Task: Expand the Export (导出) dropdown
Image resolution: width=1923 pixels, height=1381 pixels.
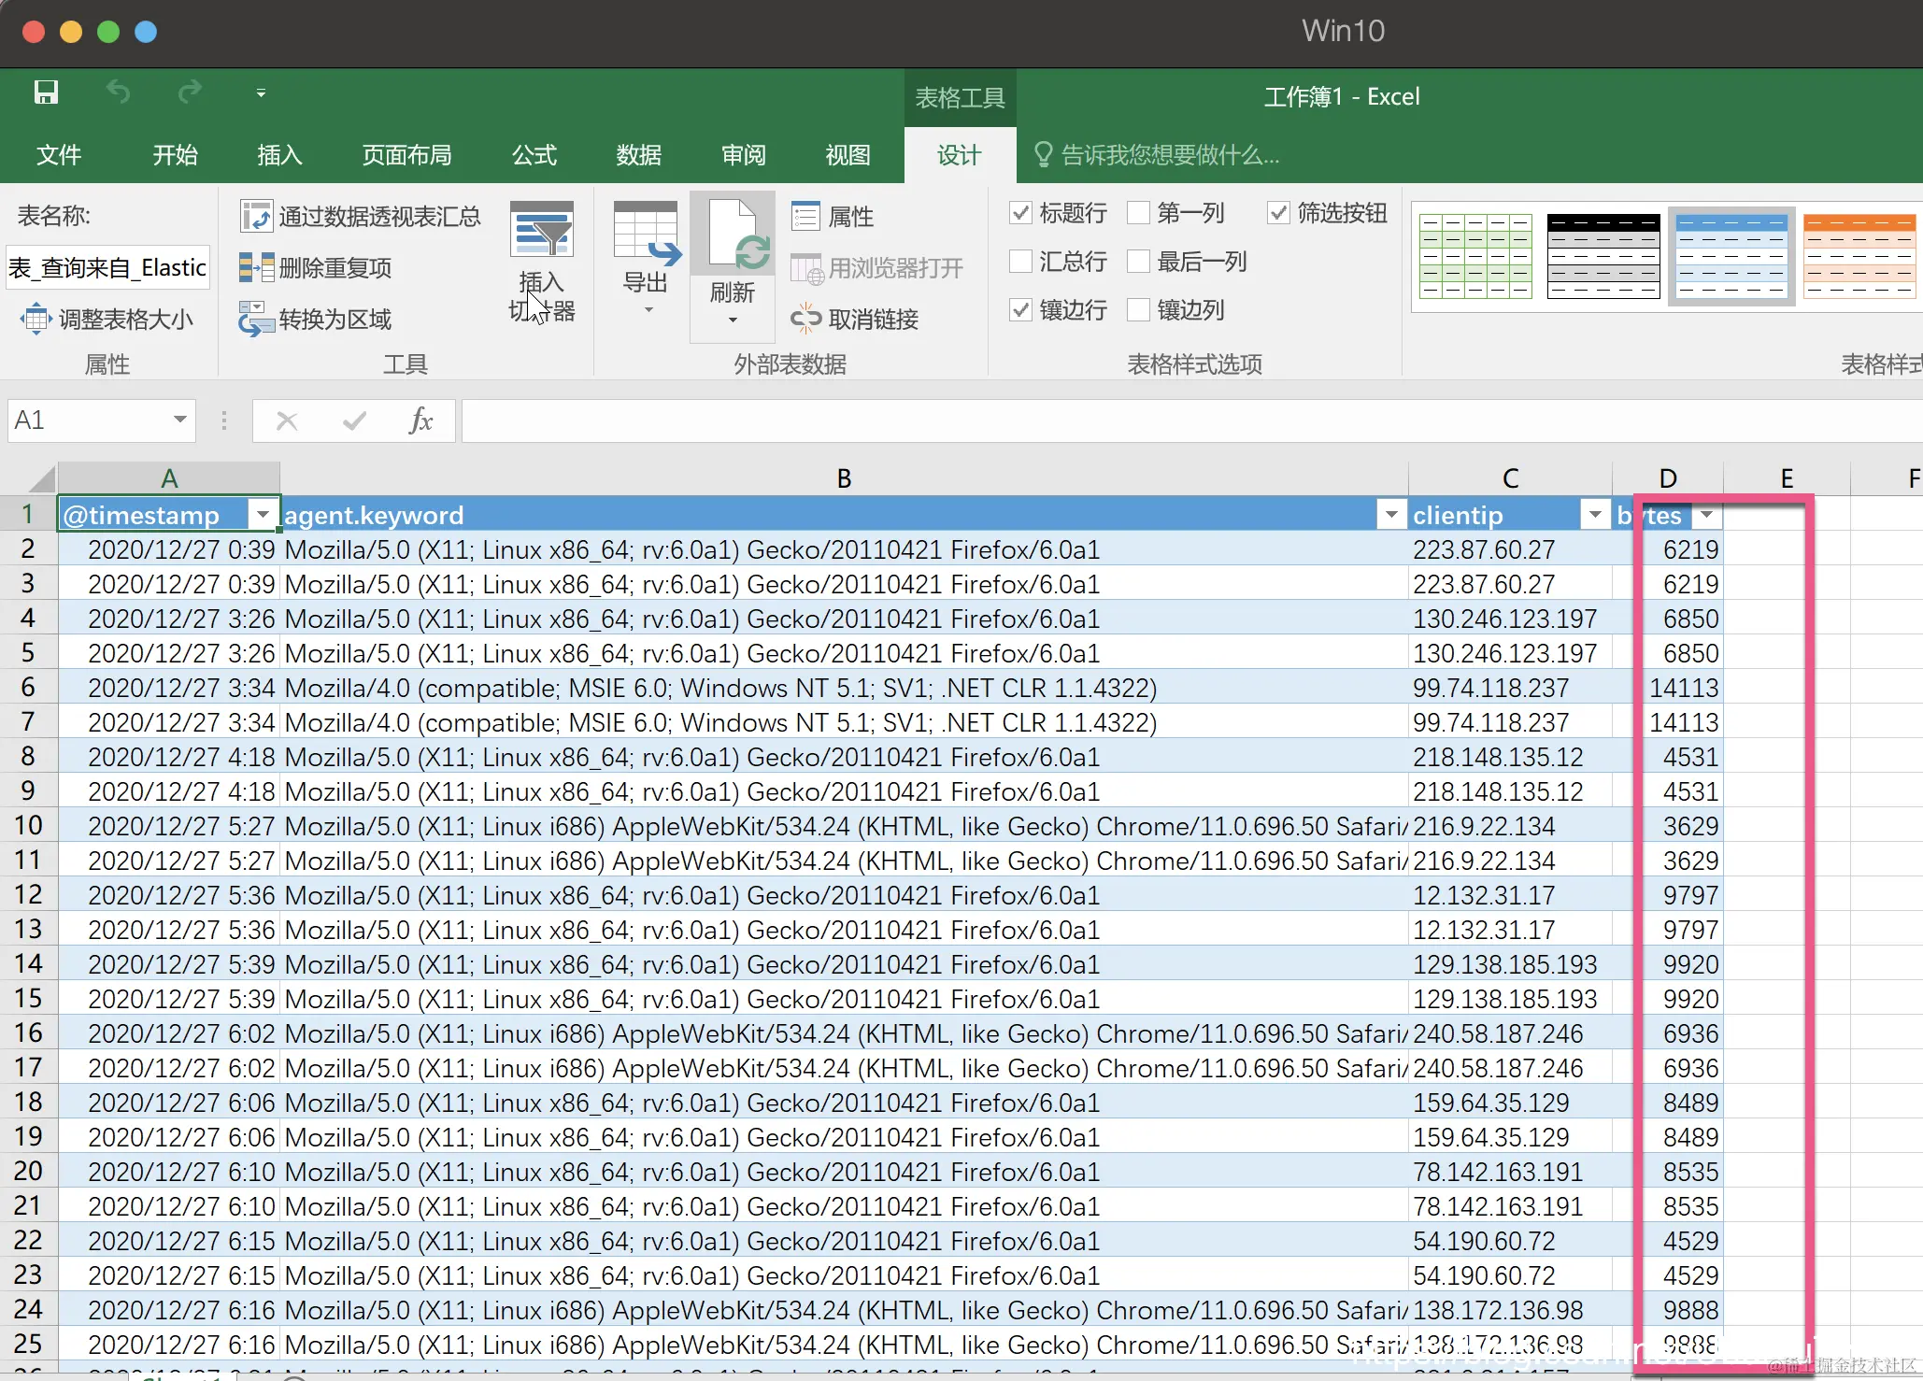Action: click(648, 309)
